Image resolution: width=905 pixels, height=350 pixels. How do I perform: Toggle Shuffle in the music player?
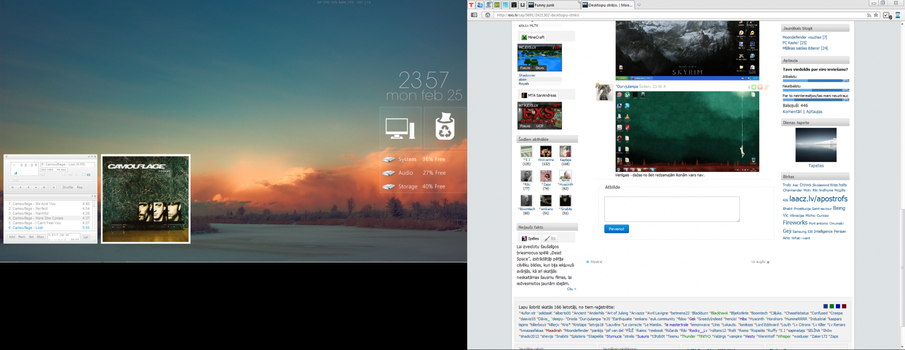coord(68,188)
